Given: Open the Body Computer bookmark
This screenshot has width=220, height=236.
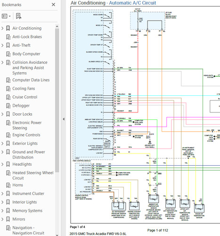Looking at the screenshot, I should (26, 54).
